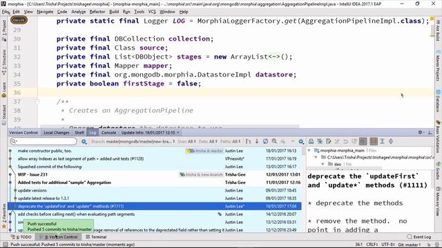The height and width of the screenshot is (248, 442).
Task: Open Event Log panel
Action: pyautogui.click(x=419, y=237)
